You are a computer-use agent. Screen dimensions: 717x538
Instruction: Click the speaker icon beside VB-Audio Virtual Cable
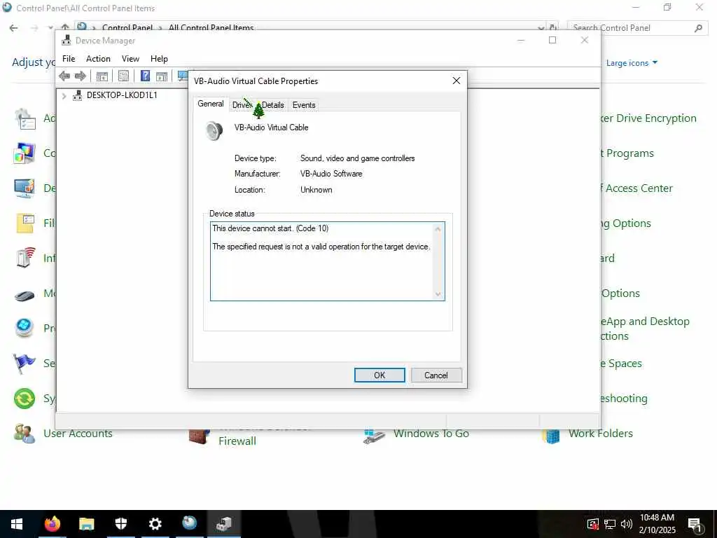tap(214, 130)
